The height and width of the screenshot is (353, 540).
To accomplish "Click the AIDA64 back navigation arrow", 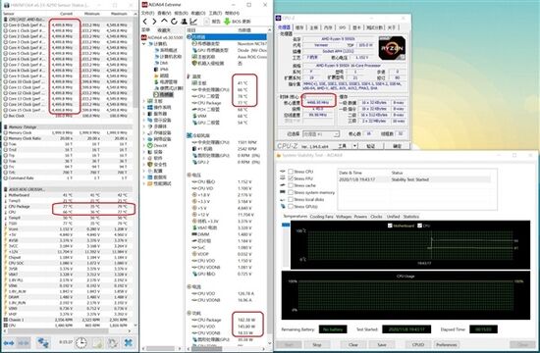I will pyautogui.click(x=145, y=22).
